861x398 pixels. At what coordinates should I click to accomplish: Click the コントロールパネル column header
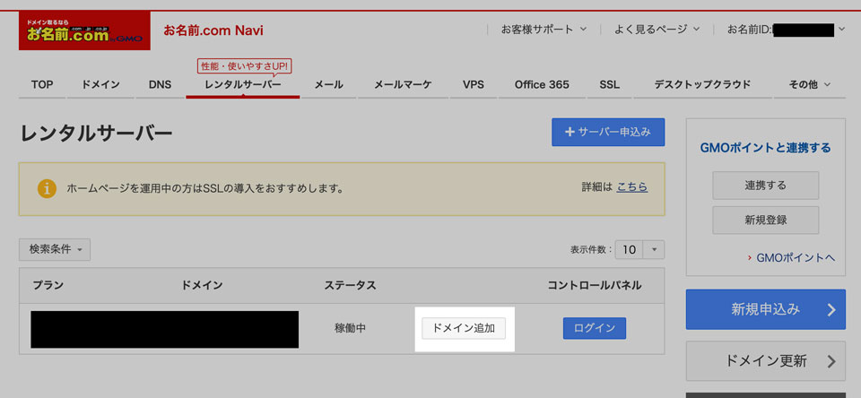tap(594, 285)
